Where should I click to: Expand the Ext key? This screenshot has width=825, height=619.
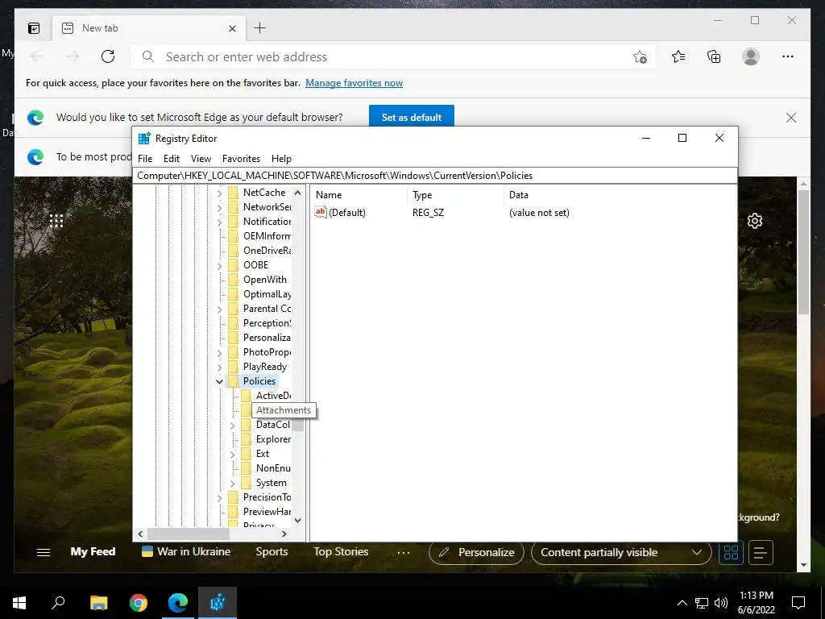pyautogui.click(x=232, y=455)
